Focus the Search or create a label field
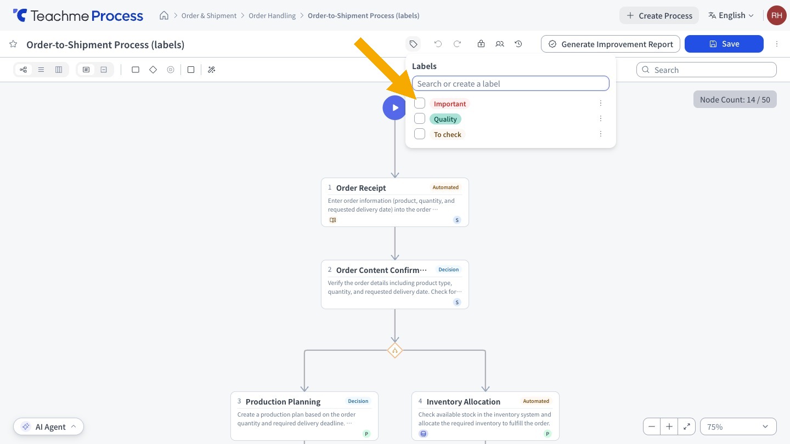Viewport: 790px width, 444px height. tap(511, 83)
